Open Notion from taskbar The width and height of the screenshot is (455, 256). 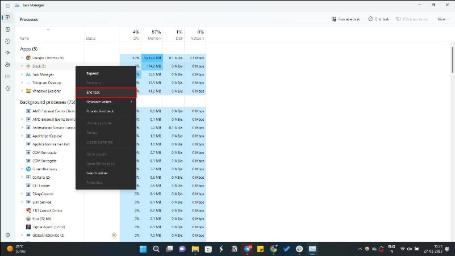[x=234, y=249]
